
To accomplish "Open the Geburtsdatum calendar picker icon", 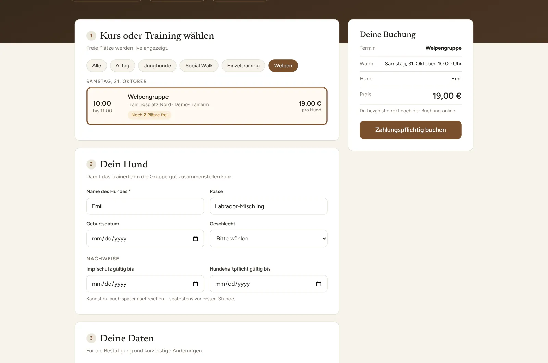I will point(195,239).
